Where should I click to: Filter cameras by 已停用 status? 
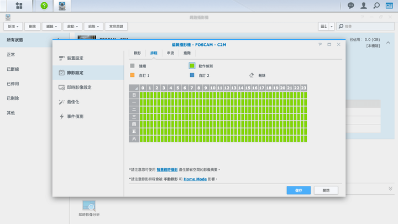coord(35,84)
